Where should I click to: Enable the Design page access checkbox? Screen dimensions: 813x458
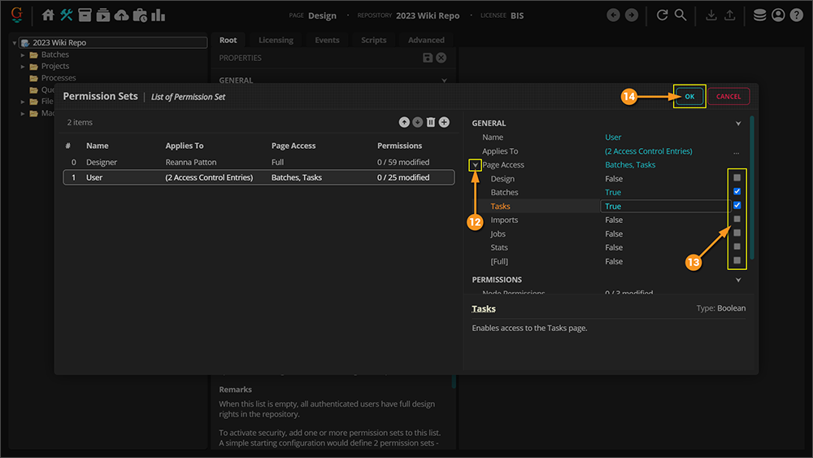pyautogui.click(x=737, y=178)
